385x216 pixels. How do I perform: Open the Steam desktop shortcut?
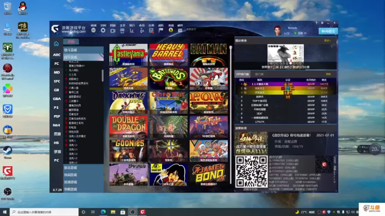point(8,152)
